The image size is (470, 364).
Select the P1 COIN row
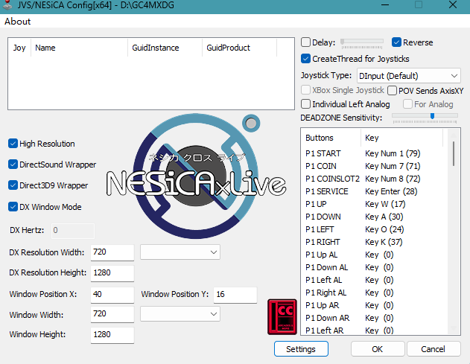(x=374, y=166)
